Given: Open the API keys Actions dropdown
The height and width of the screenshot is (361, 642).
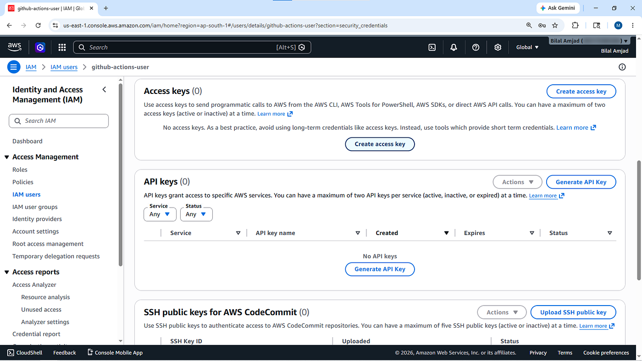Looking at the screenshot, I should tap(517, 182).
